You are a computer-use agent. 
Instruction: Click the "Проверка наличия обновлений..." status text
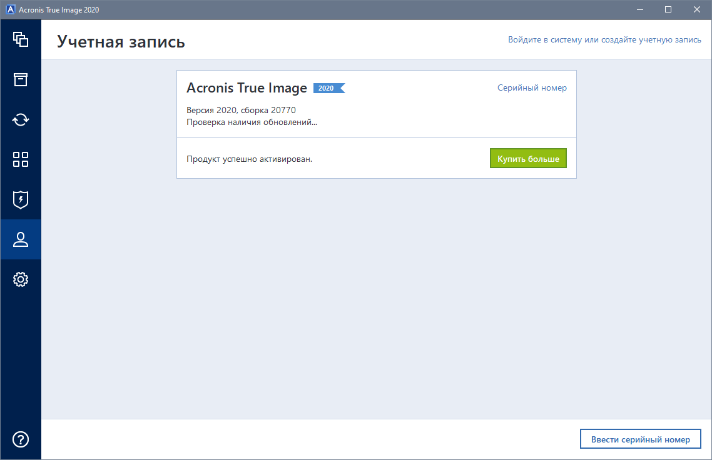coord(252,122)
